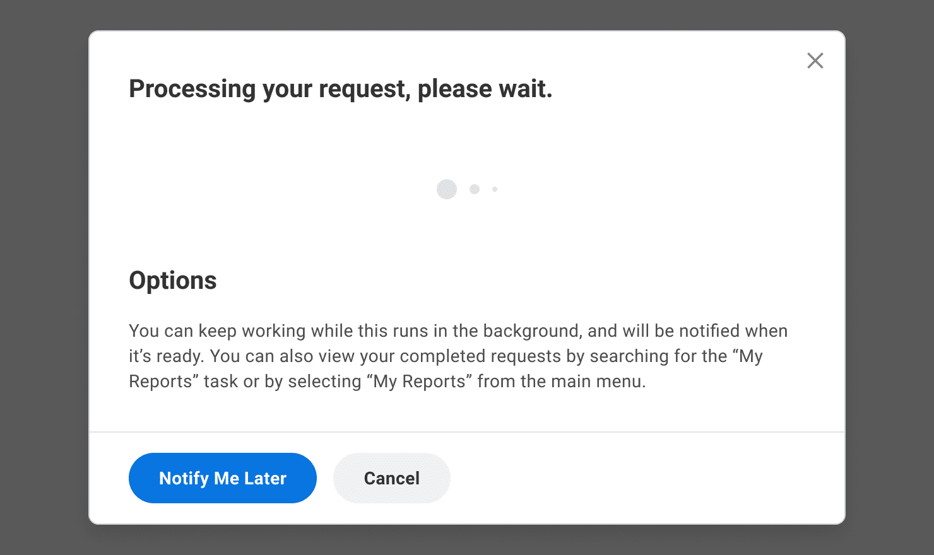The width and height of the screenshot is (934, 555).
Task: Select the Options section heading
Action: point(172,281)
